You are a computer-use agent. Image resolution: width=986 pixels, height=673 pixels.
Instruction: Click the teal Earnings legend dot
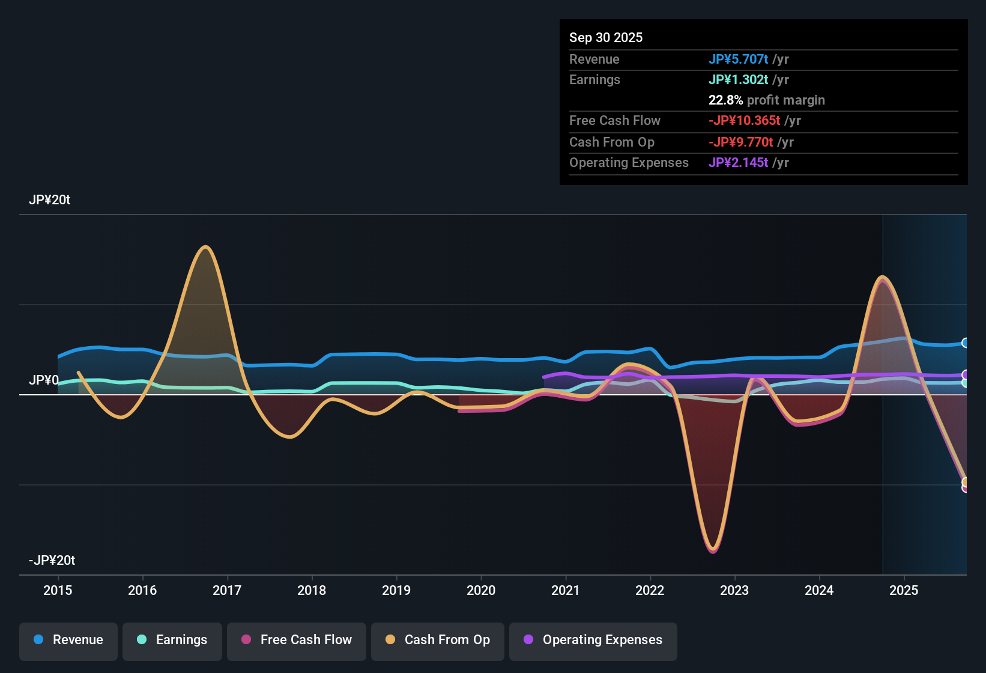pos(142,640)
